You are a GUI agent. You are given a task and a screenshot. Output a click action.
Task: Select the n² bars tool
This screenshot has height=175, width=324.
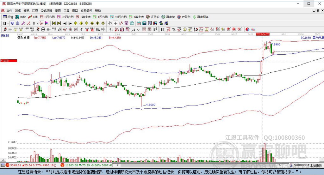click(54, 29)
